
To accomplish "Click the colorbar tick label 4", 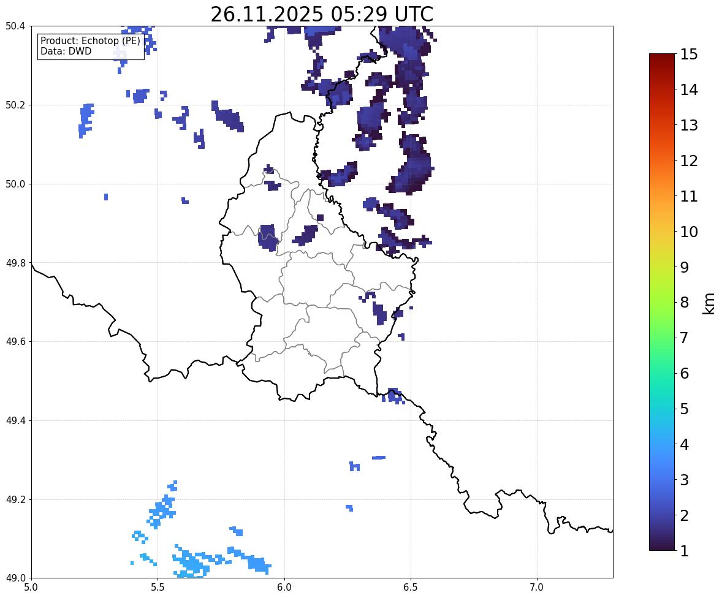I will coord(685,444).
